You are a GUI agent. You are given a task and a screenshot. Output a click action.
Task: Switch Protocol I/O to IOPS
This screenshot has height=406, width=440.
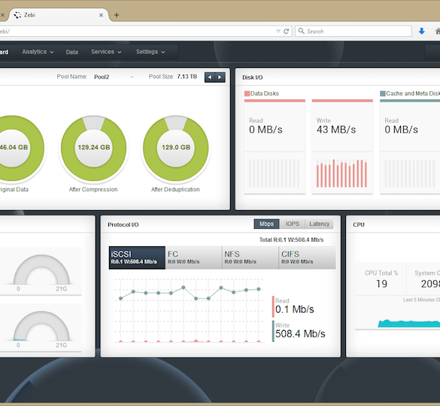click(x=292, y=224)
